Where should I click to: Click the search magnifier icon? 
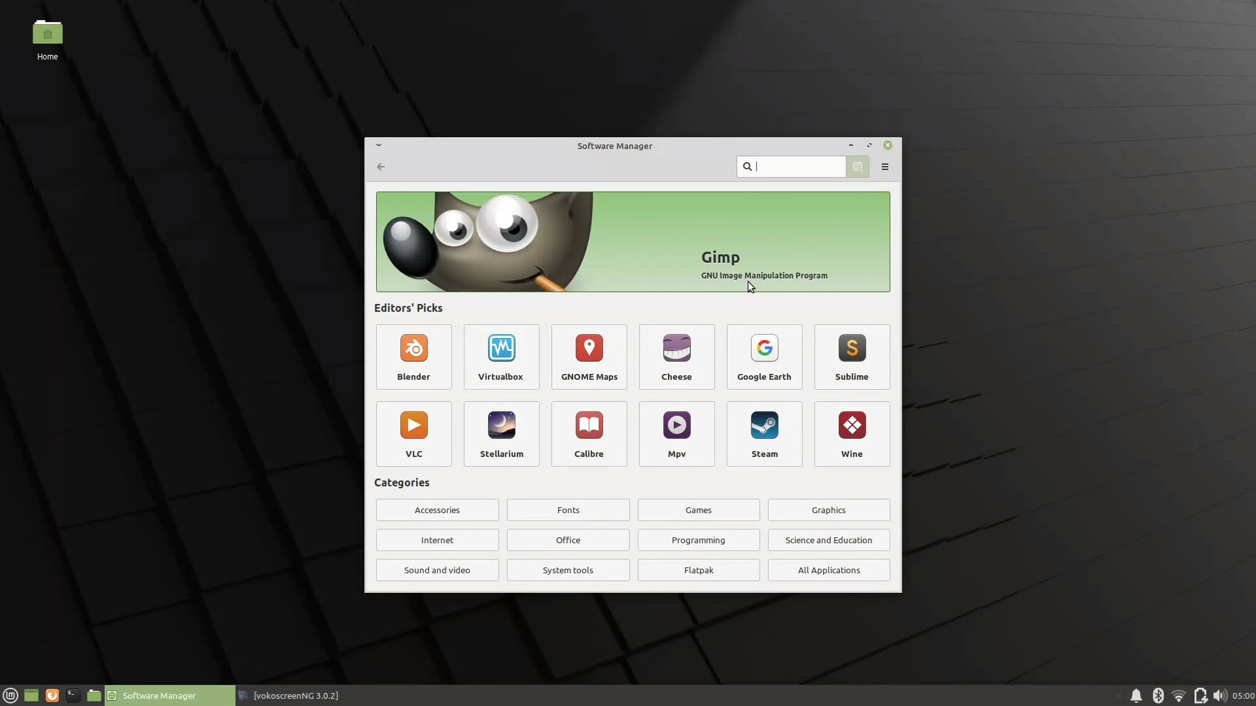(x=747, y=167)
